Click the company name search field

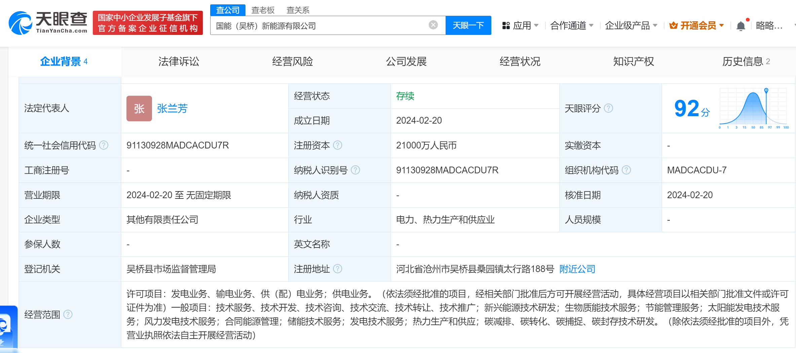[319, 26]
